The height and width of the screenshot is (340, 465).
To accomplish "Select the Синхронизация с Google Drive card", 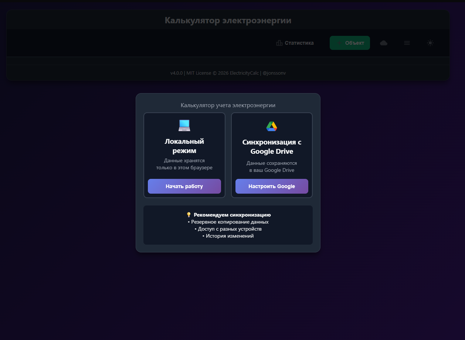I will pyautogui.click(x=272, y=155).
